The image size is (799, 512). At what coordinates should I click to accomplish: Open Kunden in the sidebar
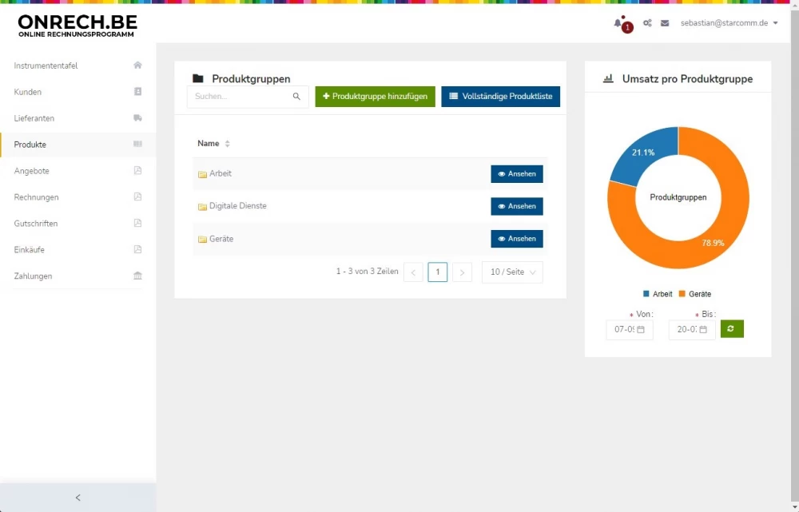point(28,92)
